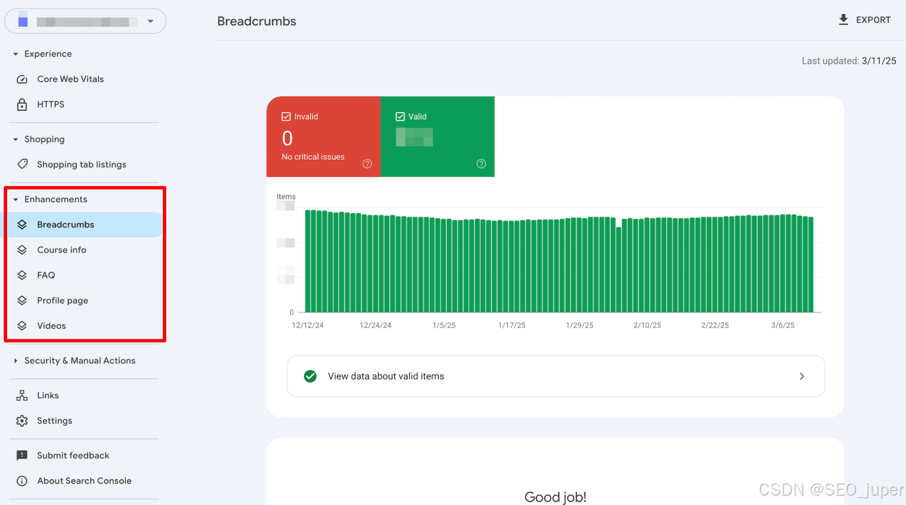Click the Core Web Vitals gauge icon
The height and width of the screenshot is (505, 906).
click(22, 79)
